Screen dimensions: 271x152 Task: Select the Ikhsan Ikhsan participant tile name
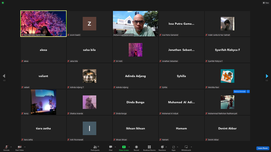tap(135, 128)
